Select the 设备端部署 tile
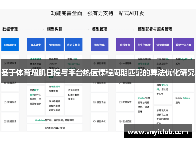 point(163,45)
